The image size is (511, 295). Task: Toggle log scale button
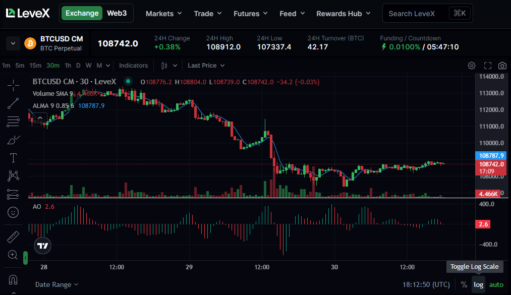(478, 284)
